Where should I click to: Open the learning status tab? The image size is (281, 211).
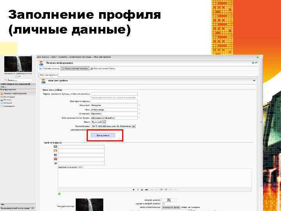coord(103,68)
